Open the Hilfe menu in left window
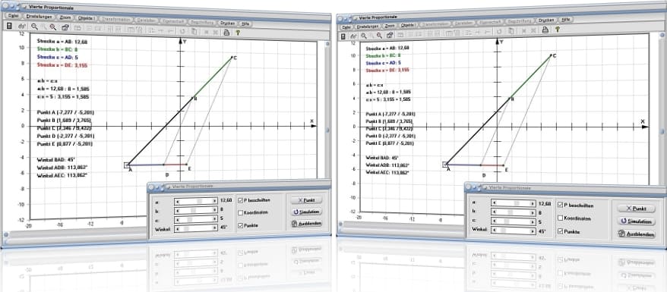 [246, 24]
